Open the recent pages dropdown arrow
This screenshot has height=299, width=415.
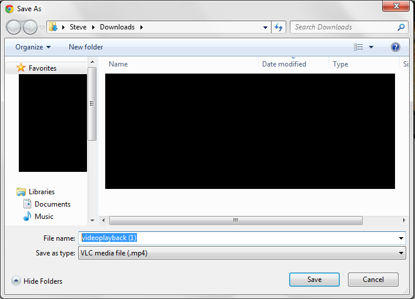[42, 27]
